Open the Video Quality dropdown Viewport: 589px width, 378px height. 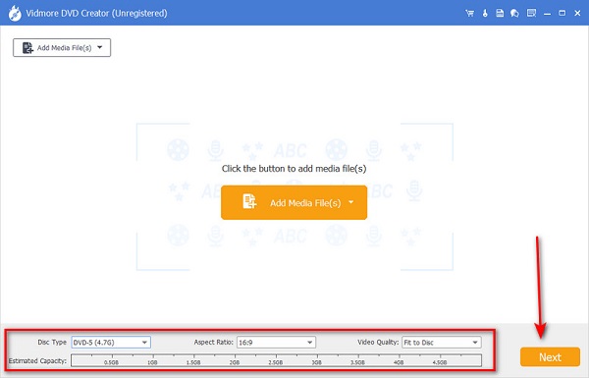tap(442, 343)
